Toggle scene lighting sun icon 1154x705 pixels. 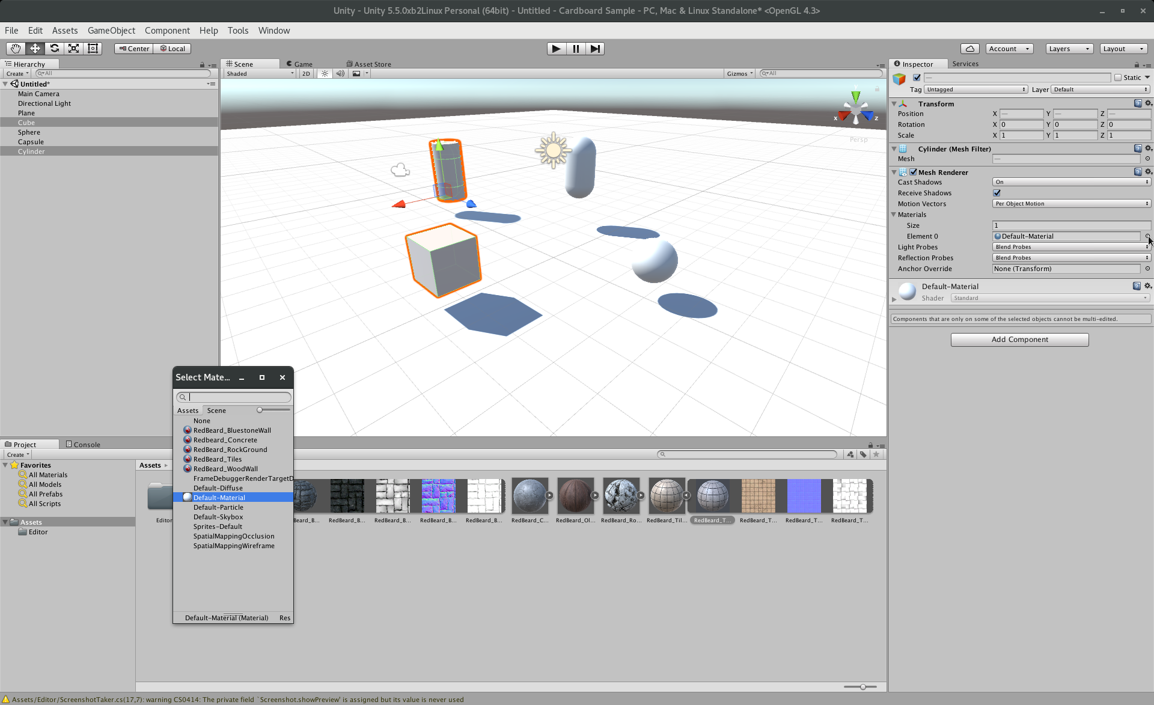(325, 73)
